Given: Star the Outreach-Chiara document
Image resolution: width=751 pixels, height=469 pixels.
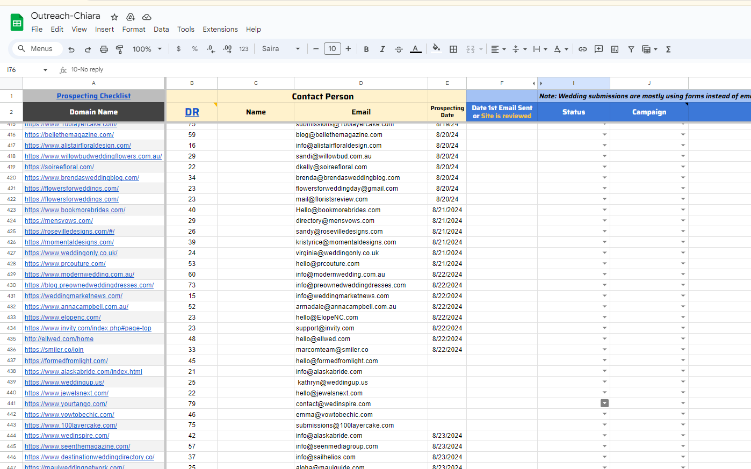Looking at the screenshot, I should (x=114, y=17).
